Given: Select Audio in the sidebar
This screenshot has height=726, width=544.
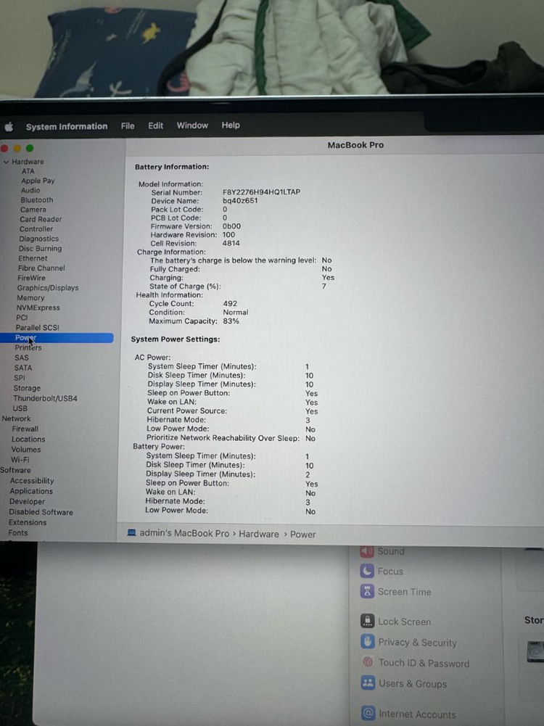Looking at the screenshot, I should click(30, 190).
